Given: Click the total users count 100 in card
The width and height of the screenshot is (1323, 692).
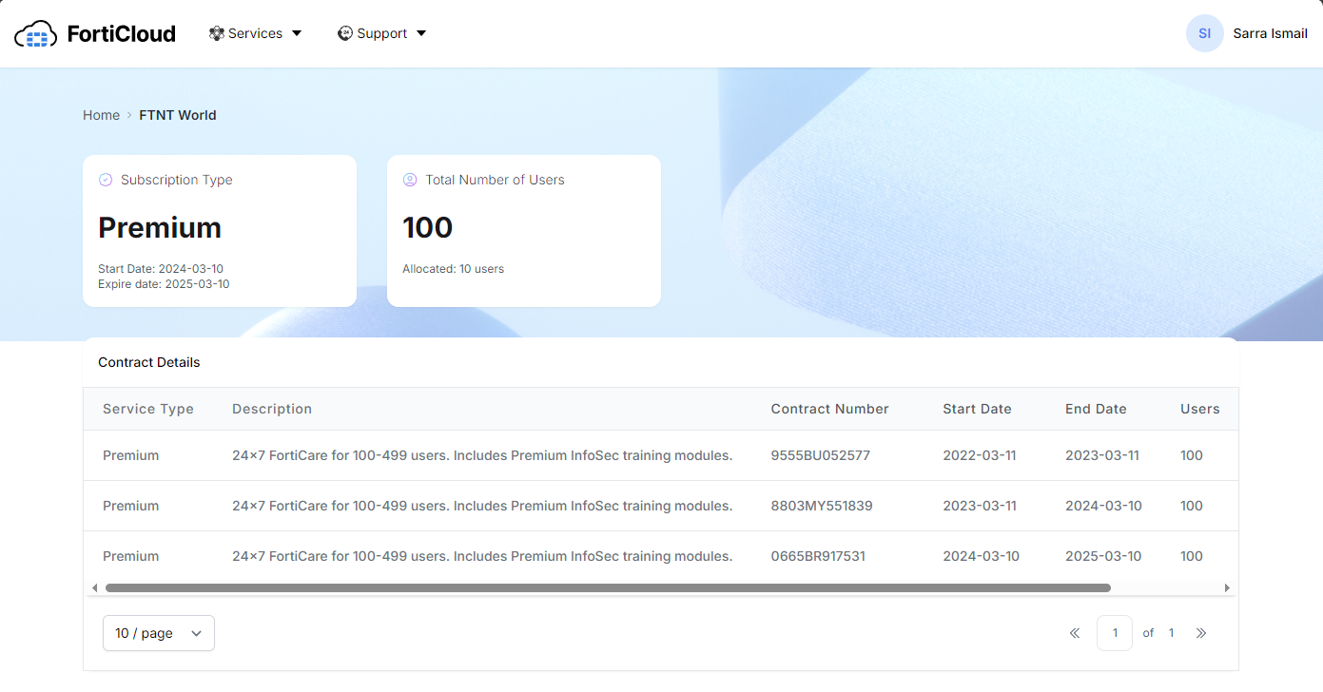Looking at the screenshot, I should 428,227.
